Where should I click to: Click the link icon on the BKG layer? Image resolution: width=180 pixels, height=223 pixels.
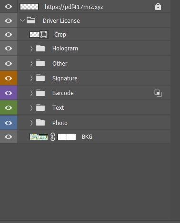pyautogui.click(x=53, y=137)
